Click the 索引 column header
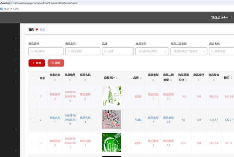Image resolution: width=234 pixels, height=157 pixels. [42, 78]
